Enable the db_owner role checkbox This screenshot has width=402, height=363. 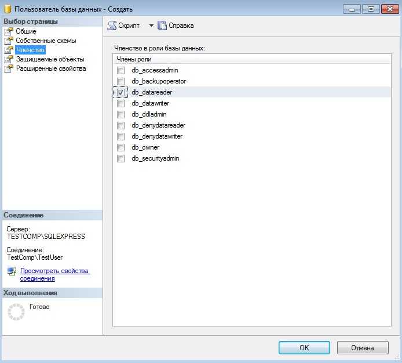[121, 147]
